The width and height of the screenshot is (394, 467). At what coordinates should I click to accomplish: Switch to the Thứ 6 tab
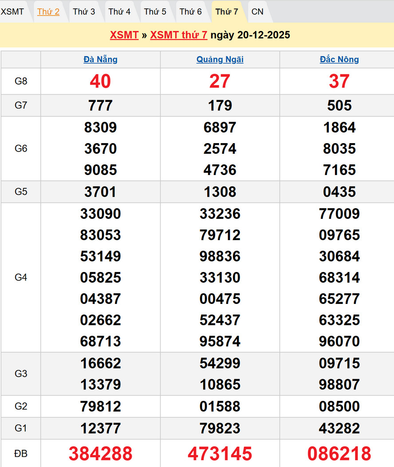pos(190,12)
